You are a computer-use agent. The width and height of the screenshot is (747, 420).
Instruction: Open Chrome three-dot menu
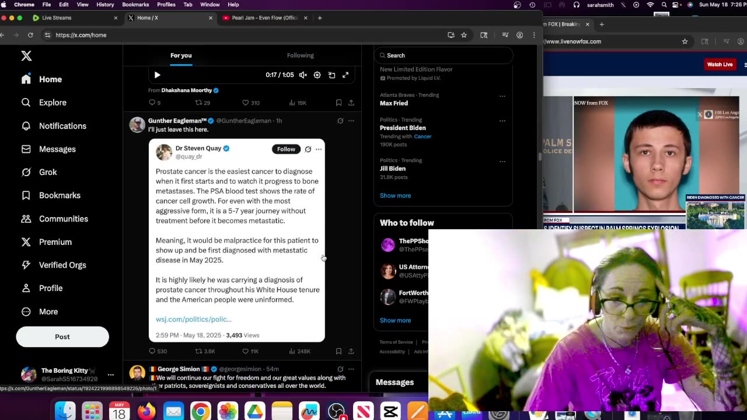tap(534, 35)
